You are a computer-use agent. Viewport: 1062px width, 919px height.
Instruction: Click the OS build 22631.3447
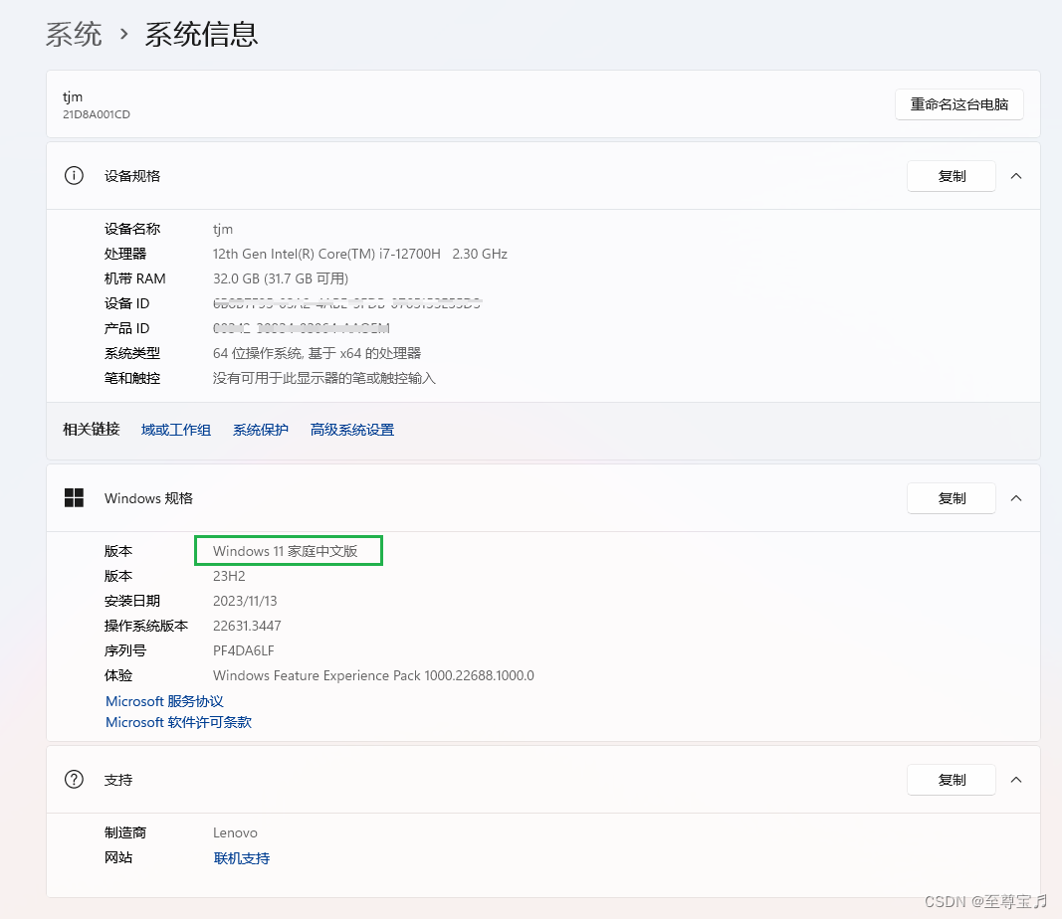point(247,626)
